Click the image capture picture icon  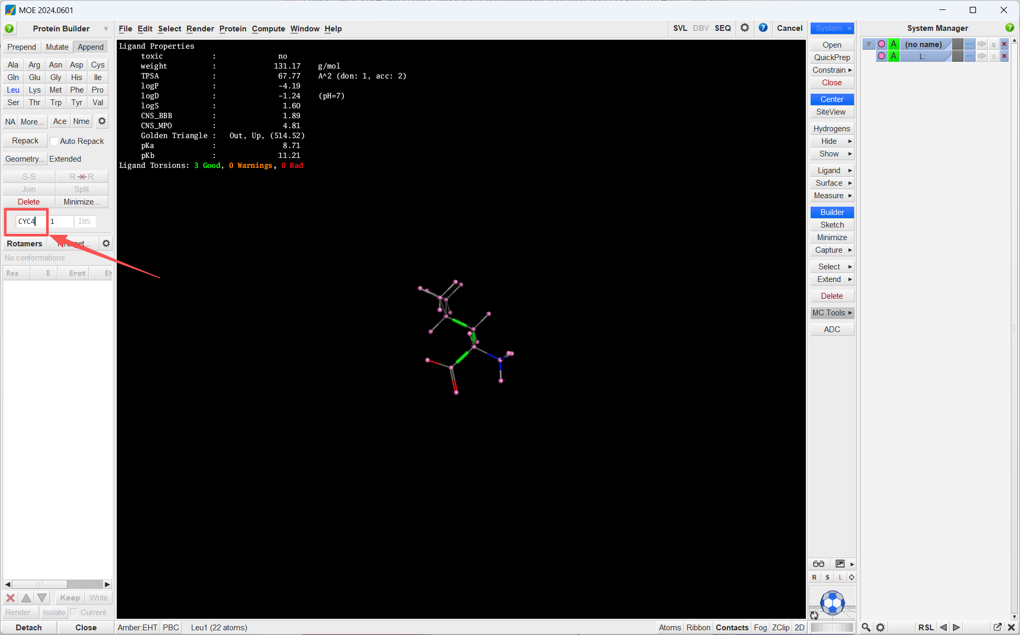pos(840,564)
